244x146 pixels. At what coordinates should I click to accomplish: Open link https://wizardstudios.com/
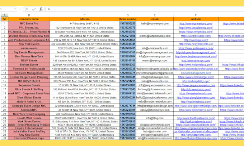pyautogui.click(x=196, y=36)
